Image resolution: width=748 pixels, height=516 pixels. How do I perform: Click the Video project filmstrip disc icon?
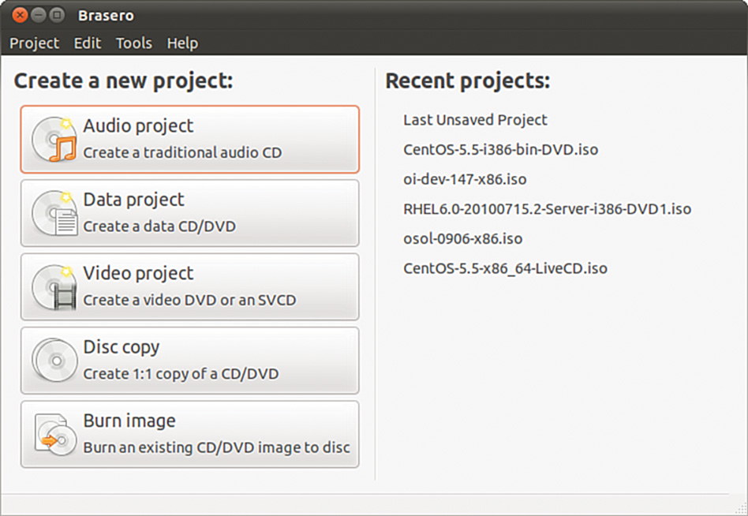[x=54, y=287]
